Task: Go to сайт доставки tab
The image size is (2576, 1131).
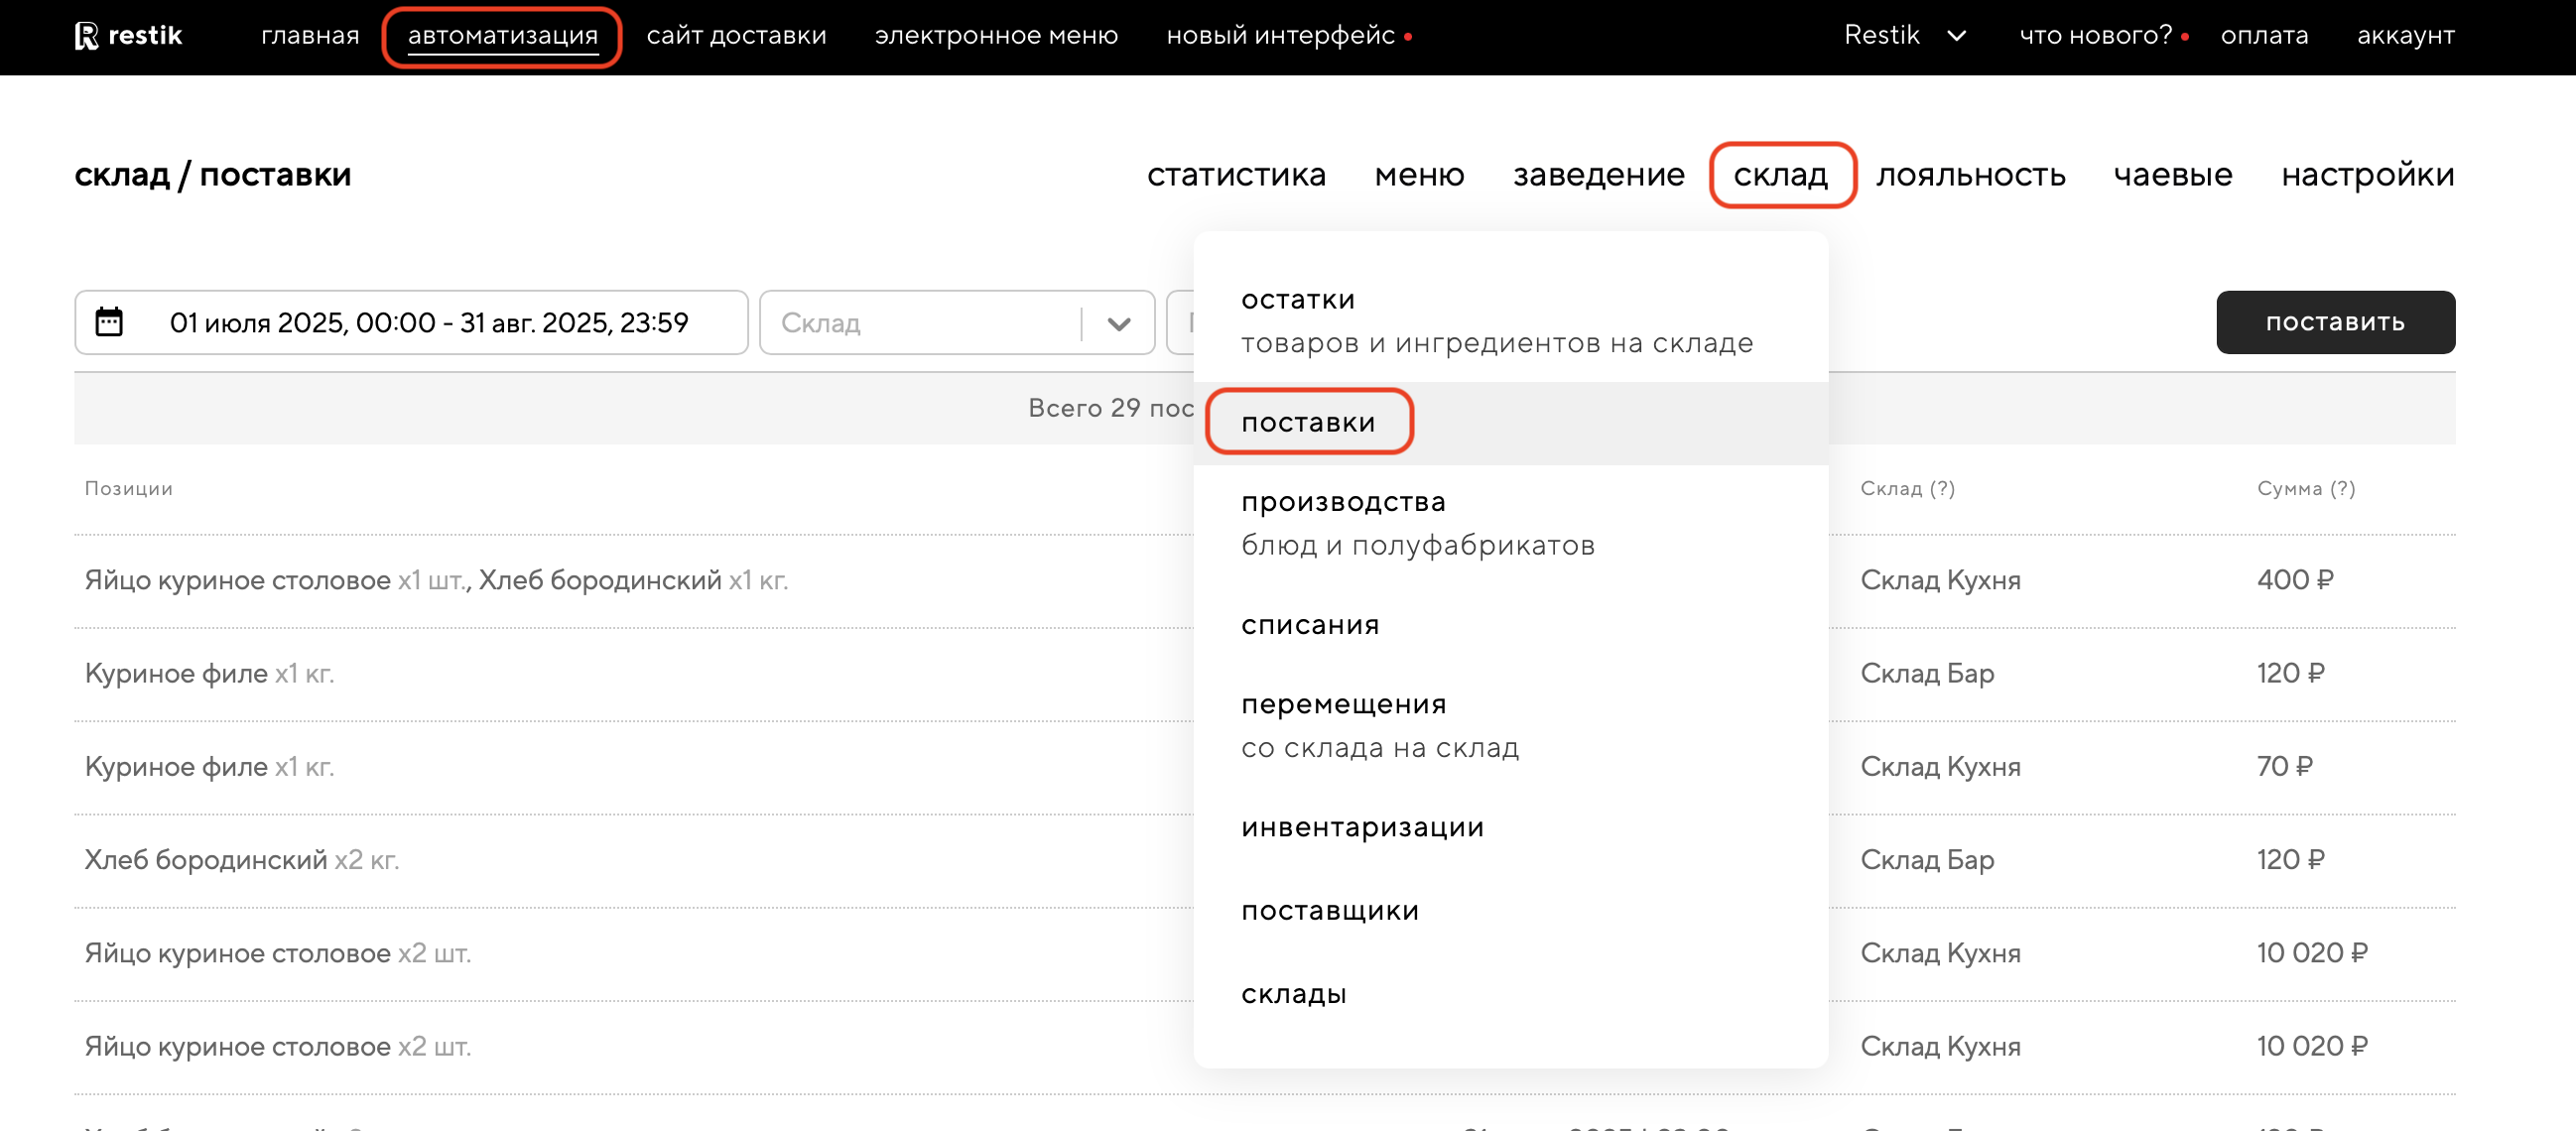Action: click(736, 36)
